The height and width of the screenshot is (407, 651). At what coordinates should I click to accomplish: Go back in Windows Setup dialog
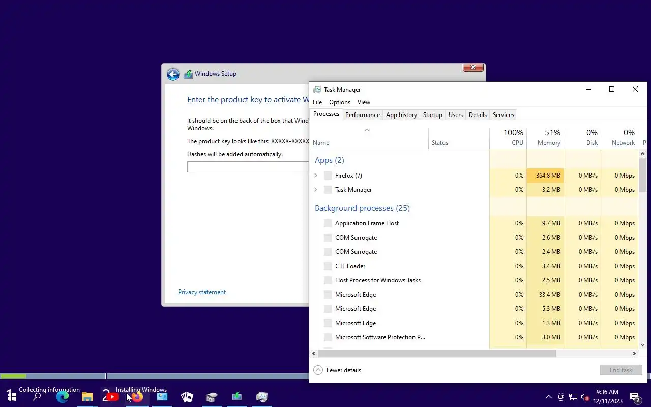coord(173,74)
